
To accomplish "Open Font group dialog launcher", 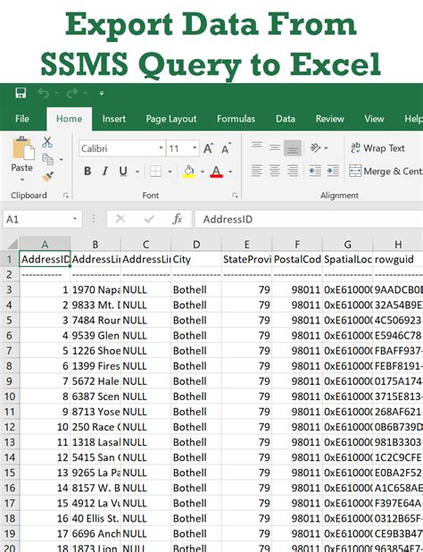I will (235, 196).
